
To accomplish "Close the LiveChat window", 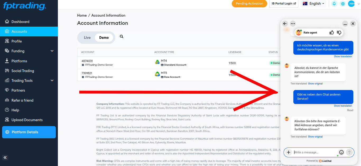I will pos(353,23).
